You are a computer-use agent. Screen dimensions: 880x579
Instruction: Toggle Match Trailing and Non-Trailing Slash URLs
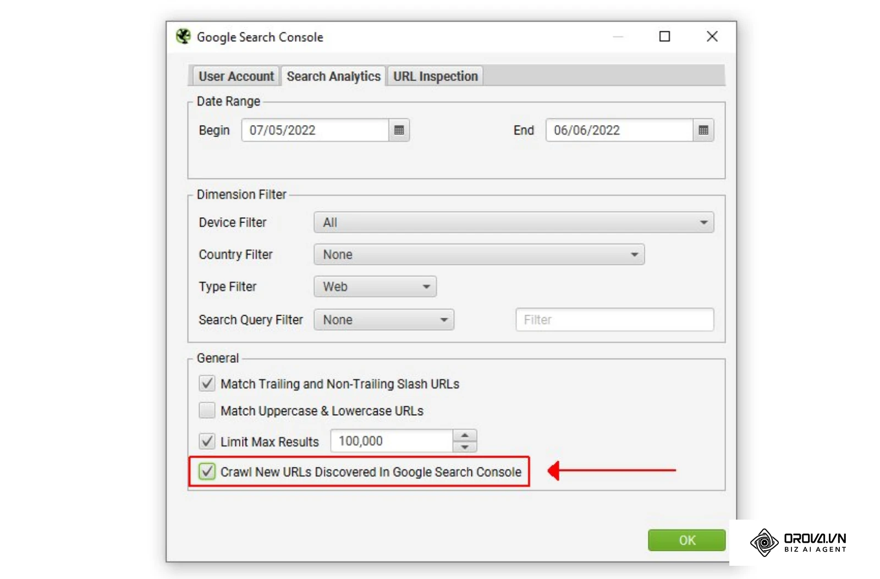207,383
